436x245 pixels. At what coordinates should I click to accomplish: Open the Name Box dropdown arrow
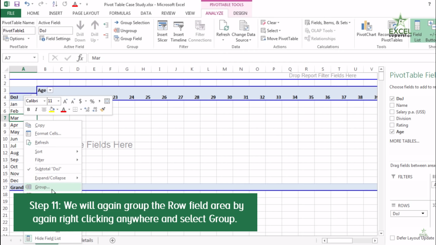coord(34,58)
